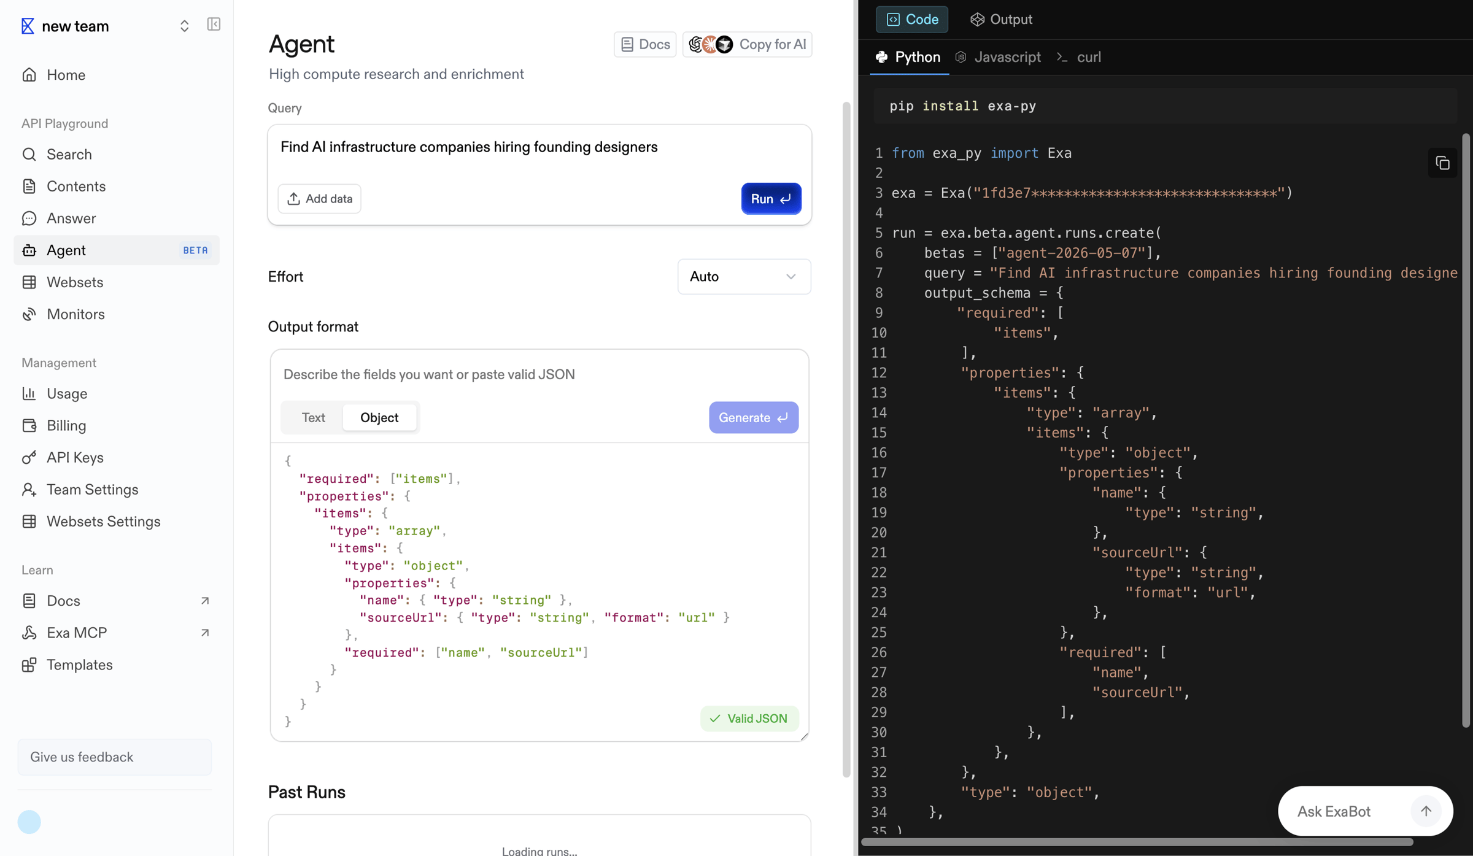Open the API Keys page
Image resolution: width=1473 pixels, height=856 pixels.
click(116, 457)
